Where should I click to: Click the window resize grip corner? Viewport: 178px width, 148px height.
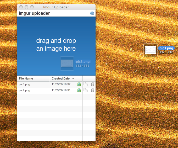click(94, 140)
